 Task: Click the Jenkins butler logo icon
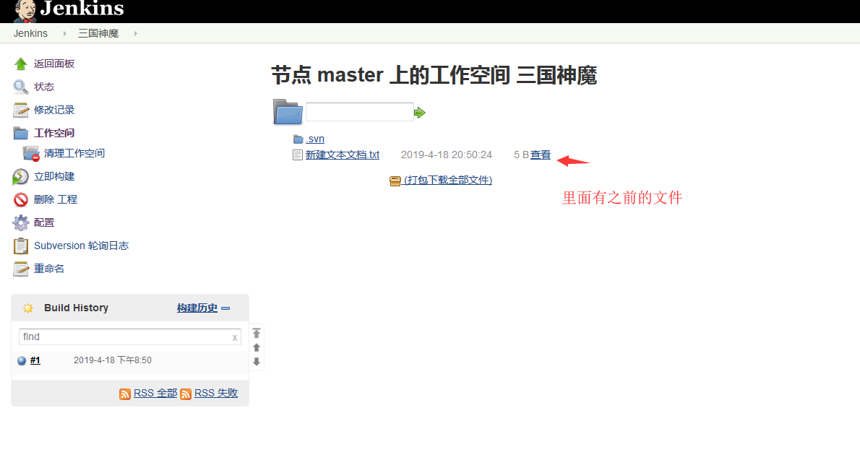click(25, 11)
